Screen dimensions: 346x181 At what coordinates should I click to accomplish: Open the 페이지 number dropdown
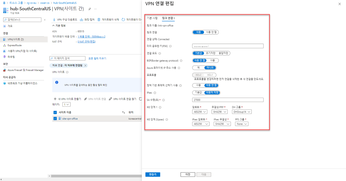pyautogui.click(x=66, y=104)
